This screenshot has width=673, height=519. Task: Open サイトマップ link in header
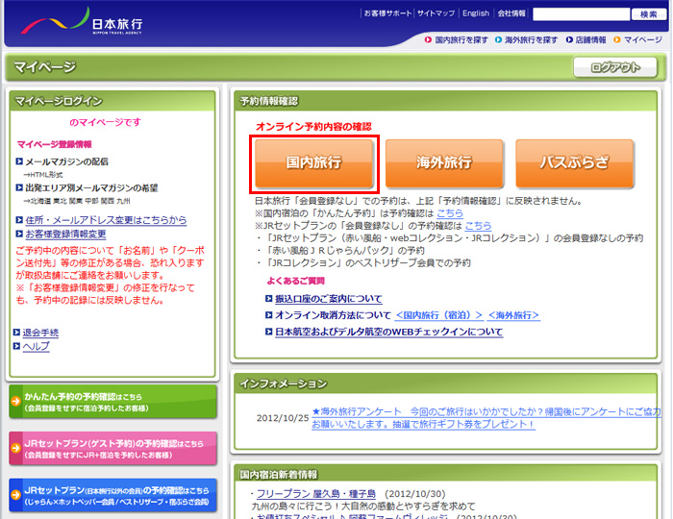click(x=436, y=13)
